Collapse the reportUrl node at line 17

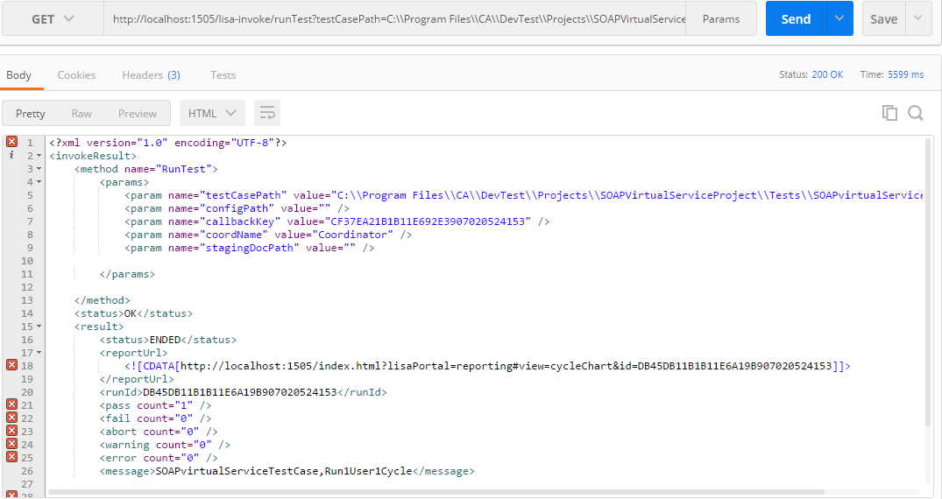pyautogui.click(x=39, y=353)
